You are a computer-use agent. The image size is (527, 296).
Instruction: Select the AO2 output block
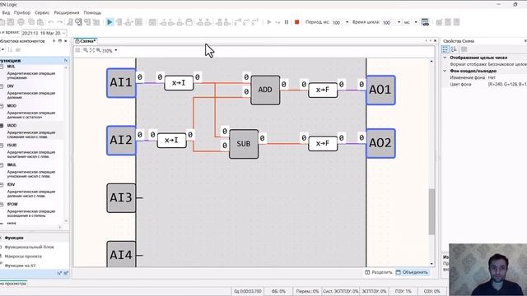(380, 143)
